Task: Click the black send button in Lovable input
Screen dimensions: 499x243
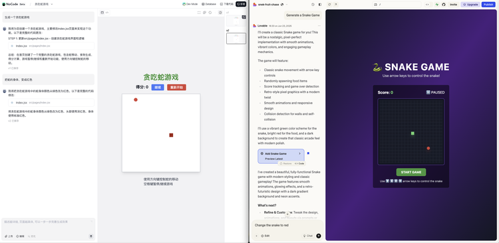Action: 319,236
